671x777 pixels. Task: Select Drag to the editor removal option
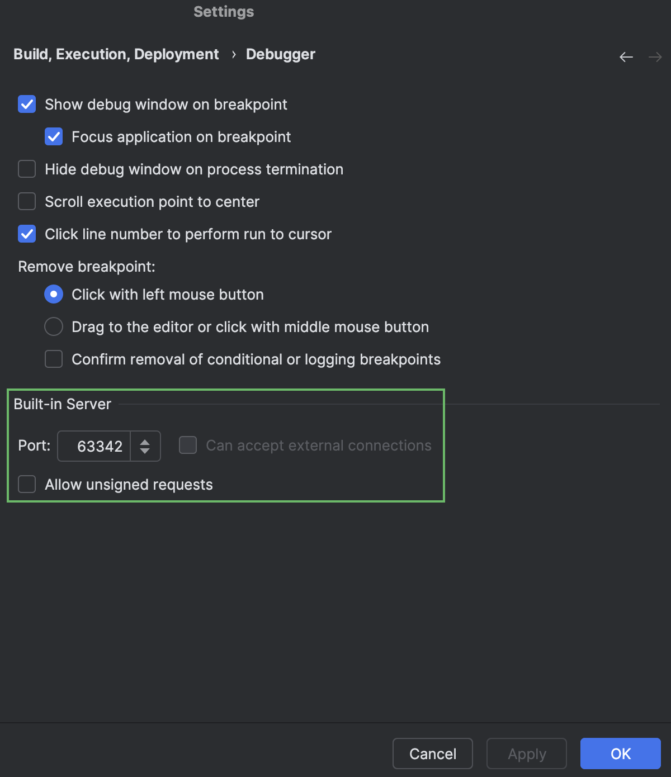(x=53, y=326)
